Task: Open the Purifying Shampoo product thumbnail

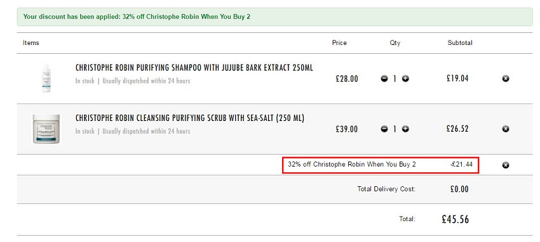Action: 46,78
